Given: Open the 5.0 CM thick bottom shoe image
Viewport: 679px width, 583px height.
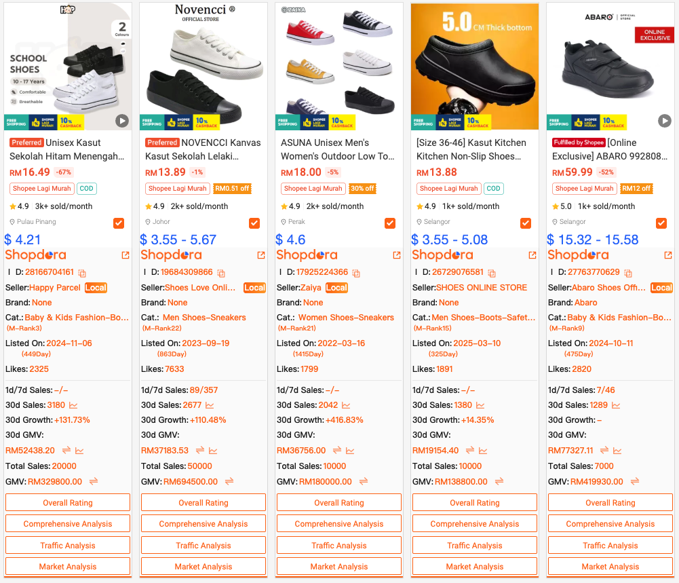Looking at the screenshot, I should (x=475, y=67).
